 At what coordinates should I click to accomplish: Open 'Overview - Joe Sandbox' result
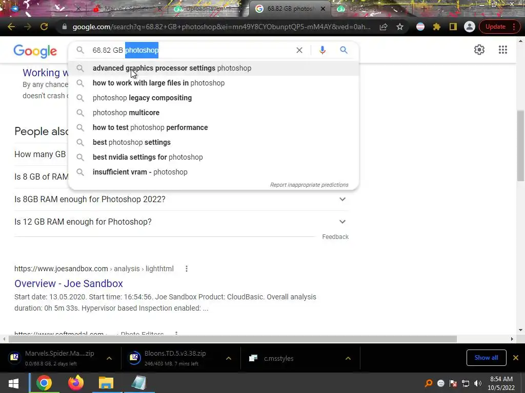point(69,283)
